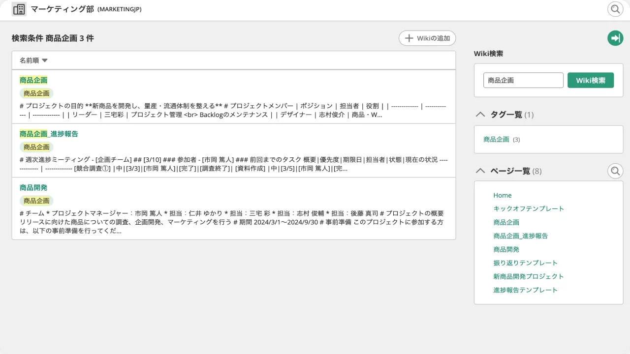Viewport: 630px width, 354px height.
Task: Select the 商品企画 (3) tag filter
Action: tap(496, 140)
